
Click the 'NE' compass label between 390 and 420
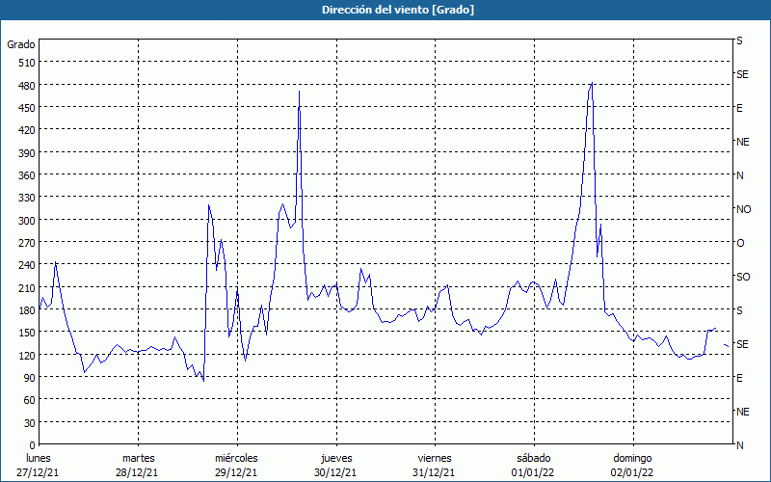(x=743, y=142)
